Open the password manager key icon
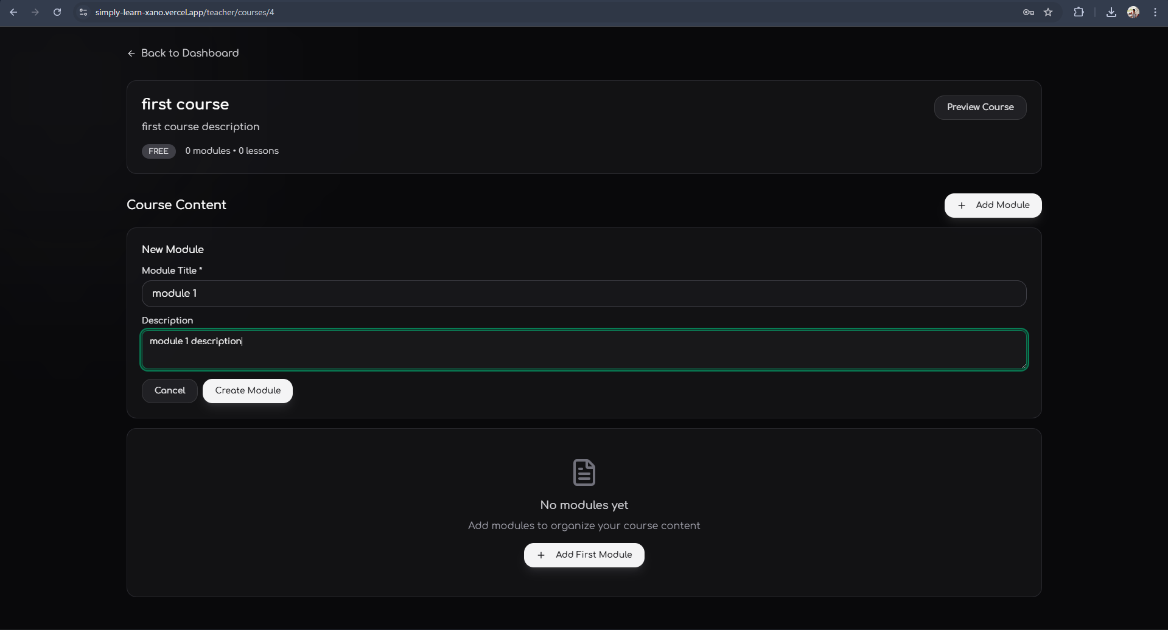The image size is (1168, 630). (1028, 12)
